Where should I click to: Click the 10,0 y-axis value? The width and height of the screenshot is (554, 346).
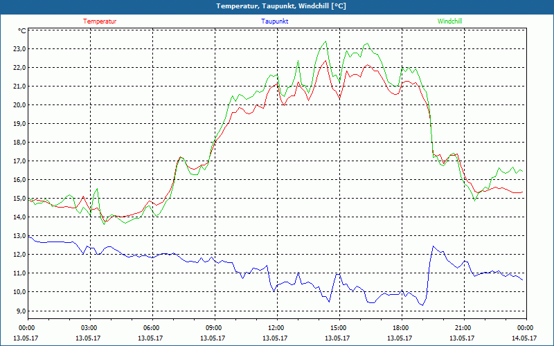(19, 292)
